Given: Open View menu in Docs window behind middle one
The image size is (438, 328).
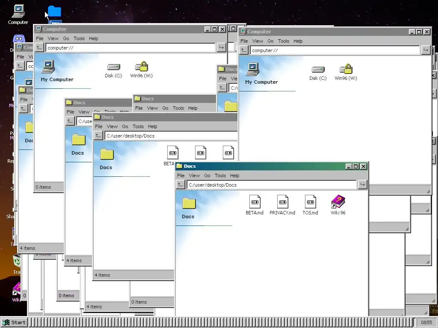Looking at the screenshot, I should [x=152, y=108].
